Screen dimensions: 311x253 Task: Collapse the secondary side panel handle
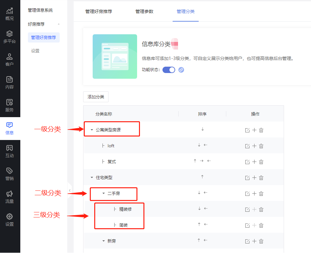pos(69,190)
